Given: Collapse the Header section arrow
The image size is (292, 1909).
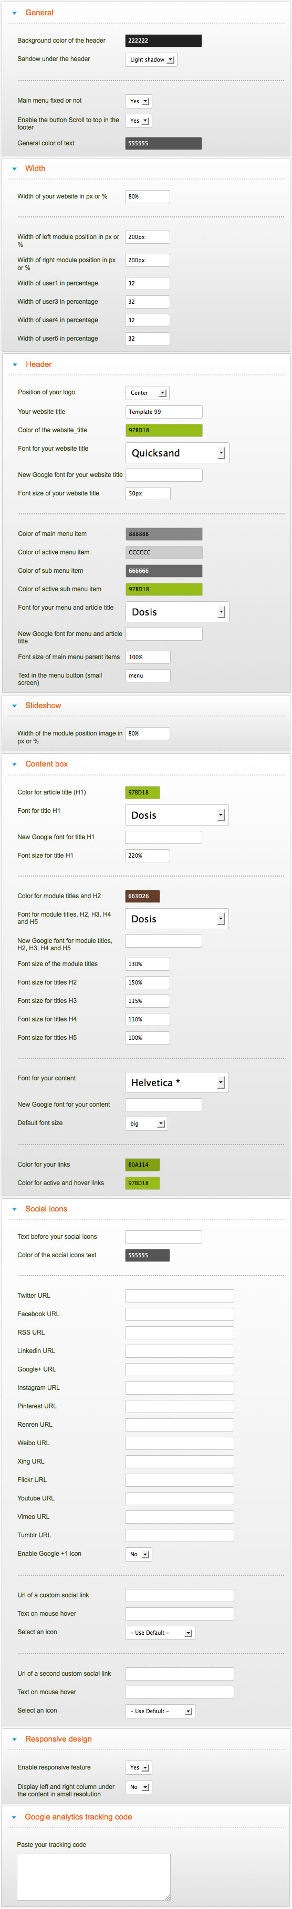Looking at the screenshot, I should (14, 365).
